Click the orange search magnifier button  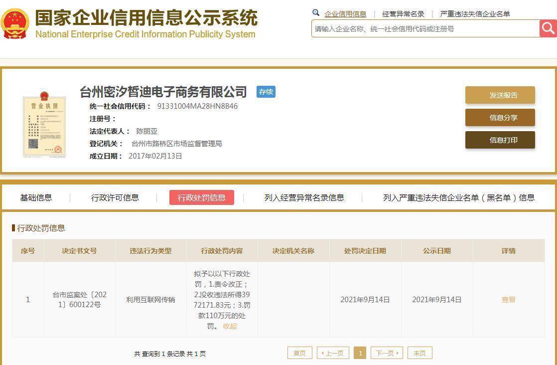click(x=547, y=28)
